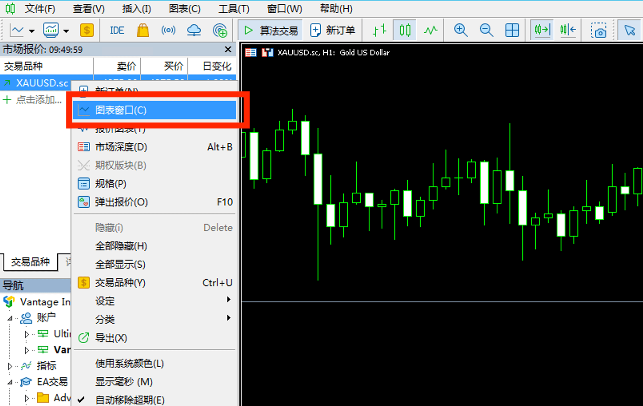This screenshot has height=406, width=643.
Task: Expand the 指标 tree node
Action: 10,366
